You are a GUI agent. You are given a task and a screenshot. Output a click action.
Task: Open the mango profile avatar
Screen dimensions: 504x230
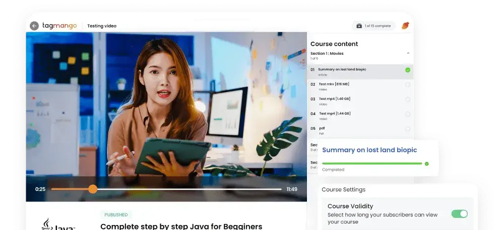point(405,26)
